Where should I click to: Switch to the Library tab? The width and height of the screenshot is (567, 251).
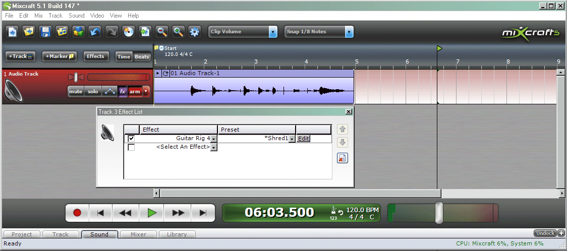177,234
